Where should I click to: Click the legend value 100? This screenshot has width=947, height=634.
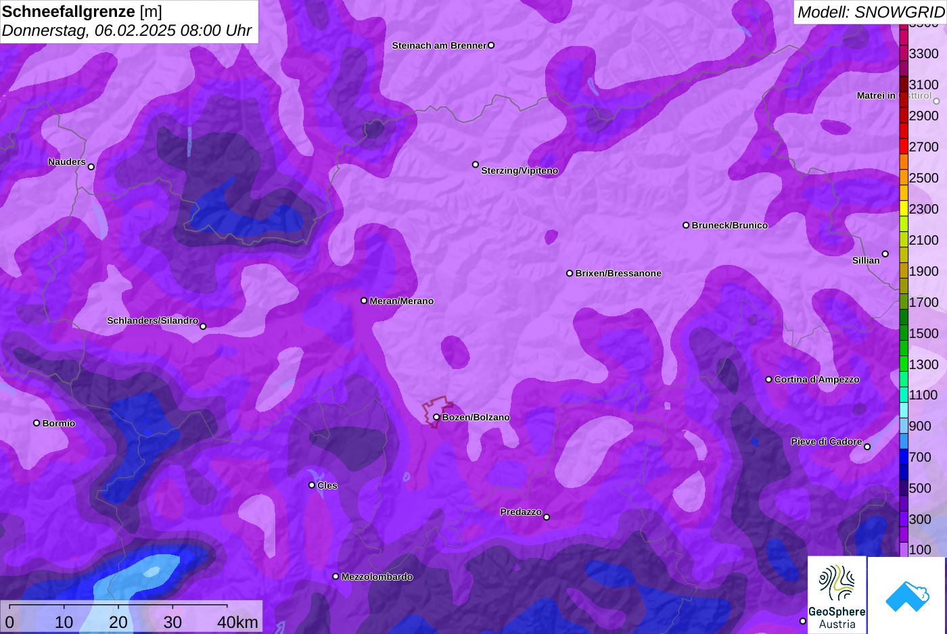pos(920,550)
